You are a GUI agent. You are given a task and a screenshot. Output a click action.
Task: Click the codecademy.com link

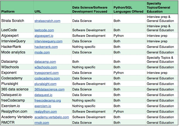[x=47, y=78]
